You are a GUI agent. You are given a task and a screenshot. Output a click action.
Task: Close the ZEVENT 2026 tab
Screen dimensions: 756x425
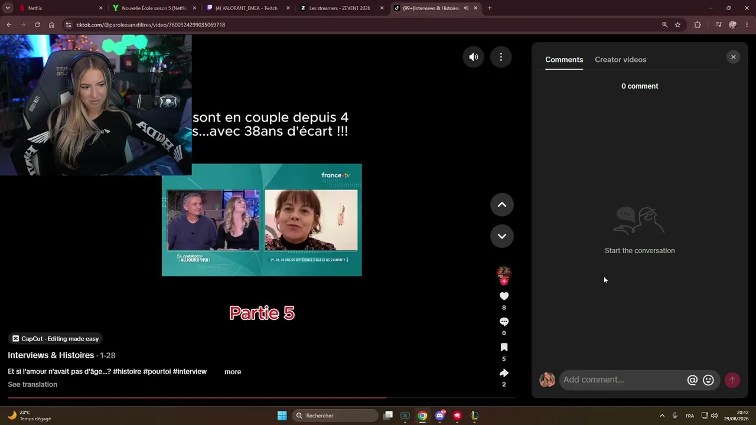point(382,8)
